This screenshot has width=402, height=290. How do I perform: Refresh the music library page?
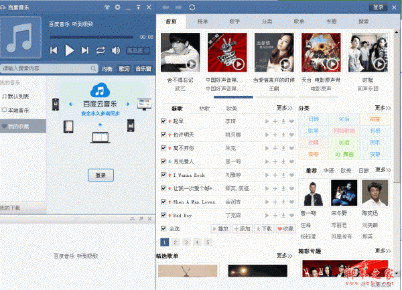(192, 7)
